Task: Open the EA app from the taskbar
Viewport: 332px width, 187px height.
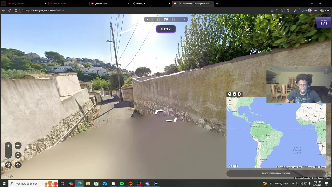Action: click(130, 184)
